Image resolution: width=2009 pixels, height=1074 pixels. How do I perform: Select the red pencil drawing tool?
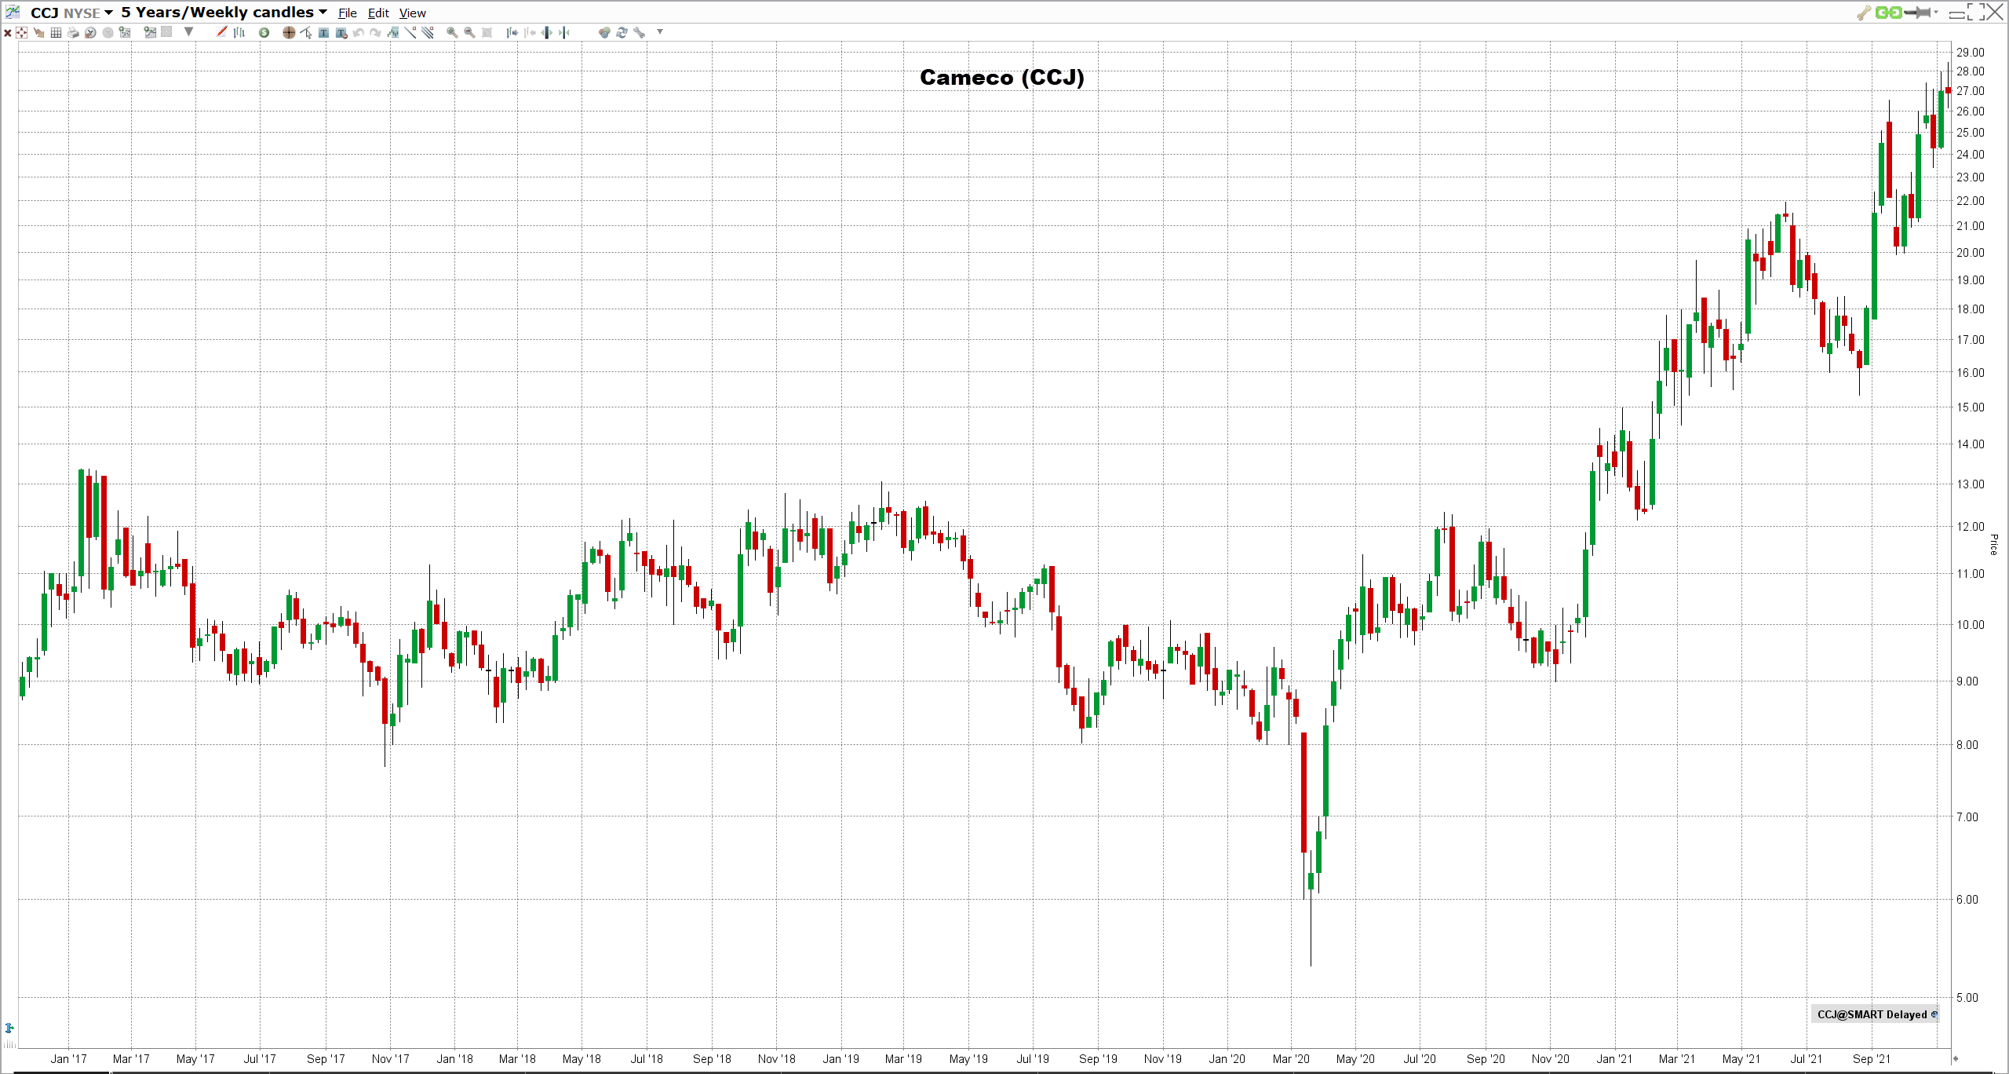(221, 31)
